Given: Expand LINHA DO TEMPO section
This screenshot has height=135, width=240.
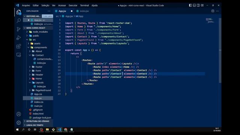Looking at the screenshot, I should pyautogui.click(x=25, y=125).
